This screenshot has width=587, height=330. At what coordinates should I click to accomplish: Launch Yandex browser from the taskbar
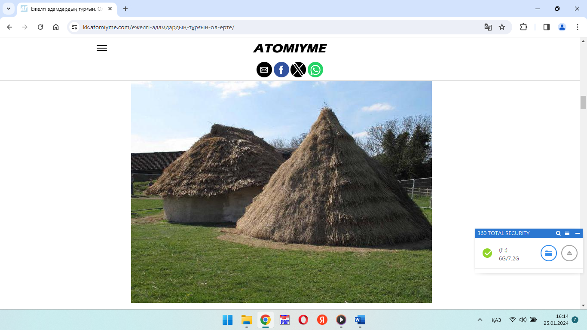322,320
